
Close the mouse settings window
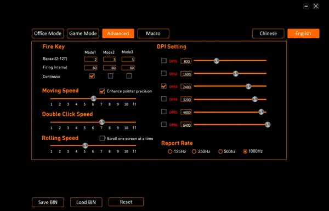[x=316, y=6]
